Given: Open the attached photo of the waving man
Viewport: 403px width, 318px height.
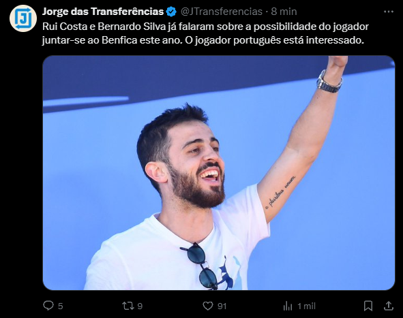Looking at the screenshot, I should coord(219,173).
